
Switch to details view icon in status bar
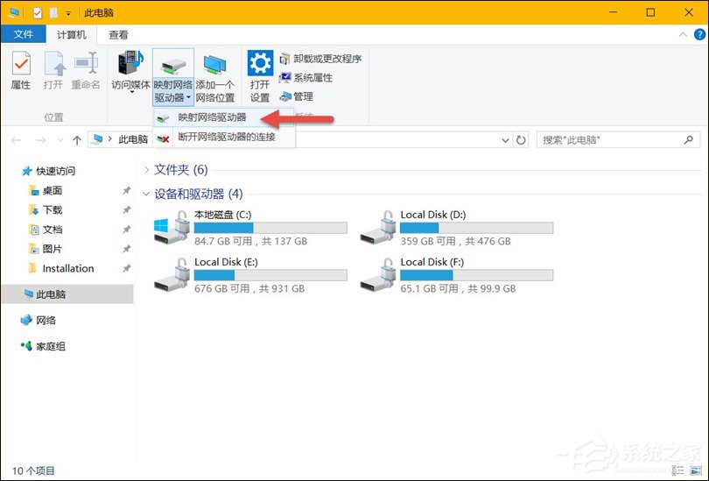(x=677, y=470)
